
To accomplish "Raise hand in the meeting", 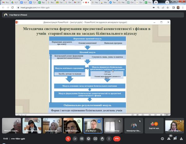I will coord(102,139).
